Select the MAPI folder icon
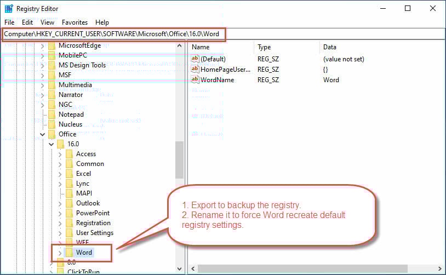Screen dimensions: 446x275 pos(70,193)
